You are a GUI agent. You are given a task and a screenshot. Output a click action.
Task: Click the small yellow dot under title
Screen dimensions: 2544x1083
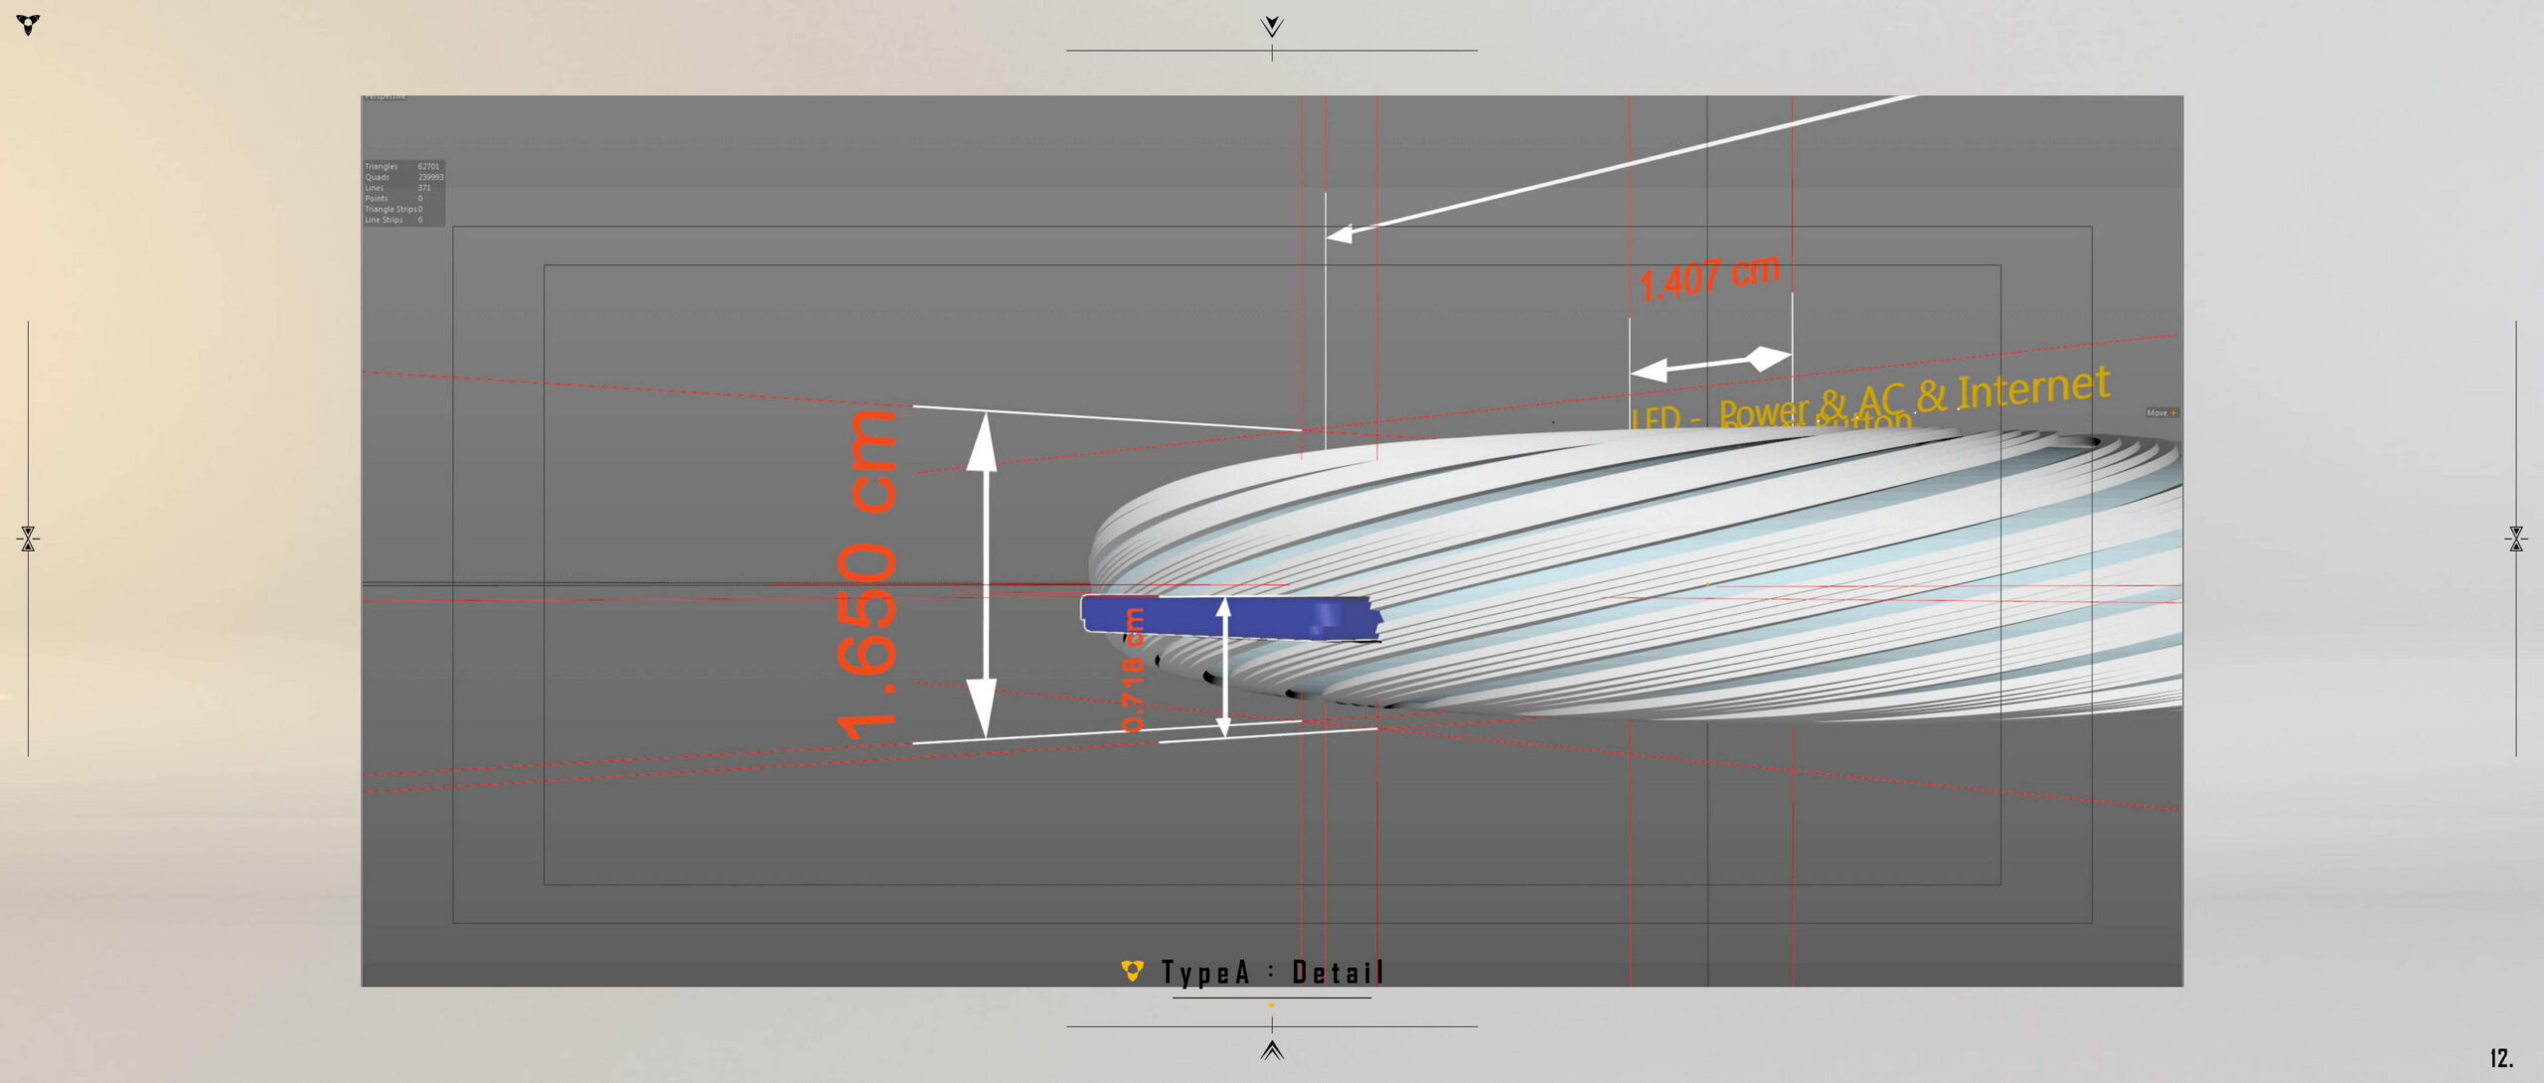click(1271, 1005)
